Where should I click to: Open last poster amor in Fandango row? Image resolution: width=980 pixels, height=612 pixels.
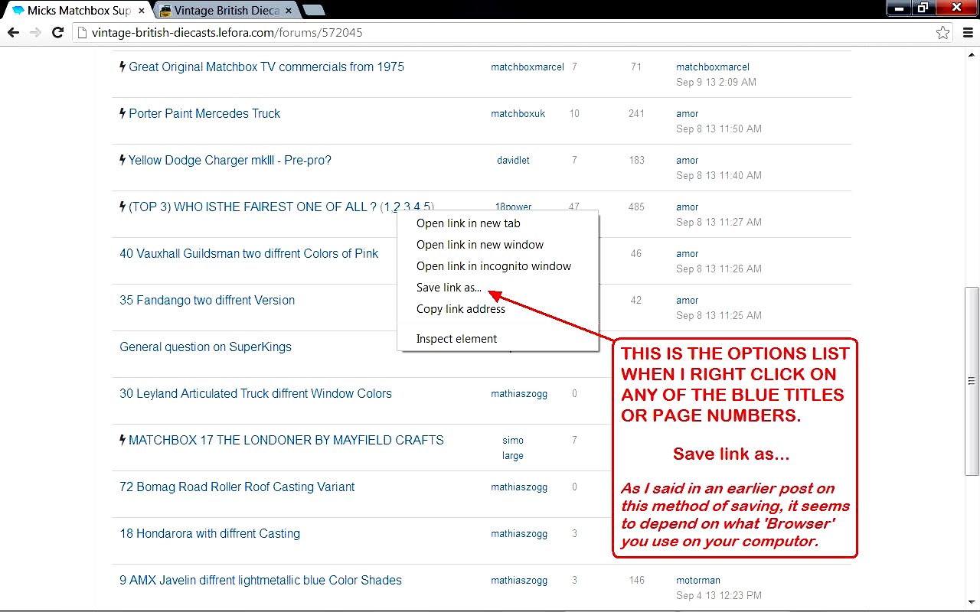688,301
